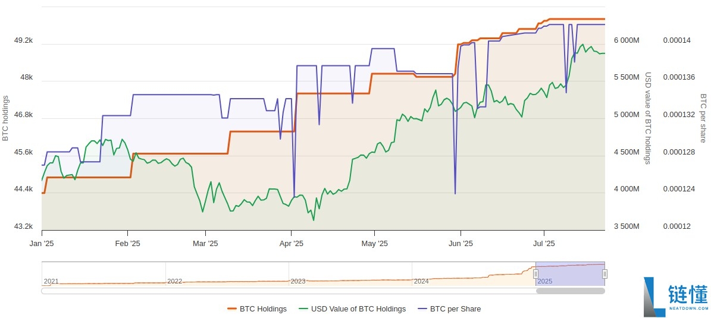Click the "BTC per share" right axis title
The image size is (711, 318).
point(703,118)
